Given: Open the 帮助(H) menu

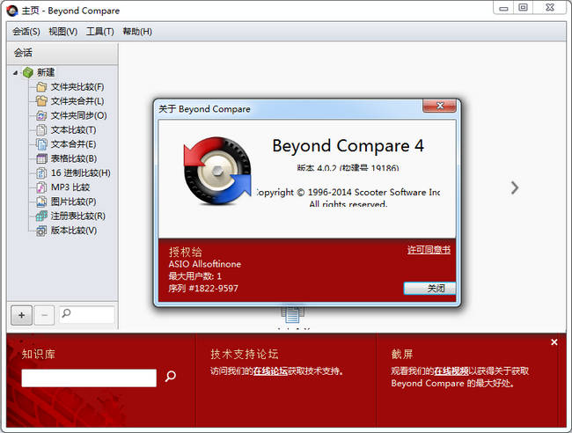Looking at the screenshot, I should pyautogui.click(x=137, y=32).
